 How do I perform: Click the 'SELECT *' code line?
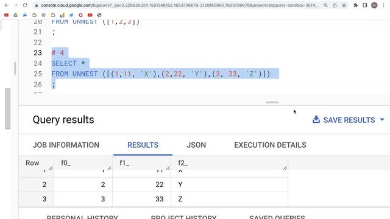[68, 63]
